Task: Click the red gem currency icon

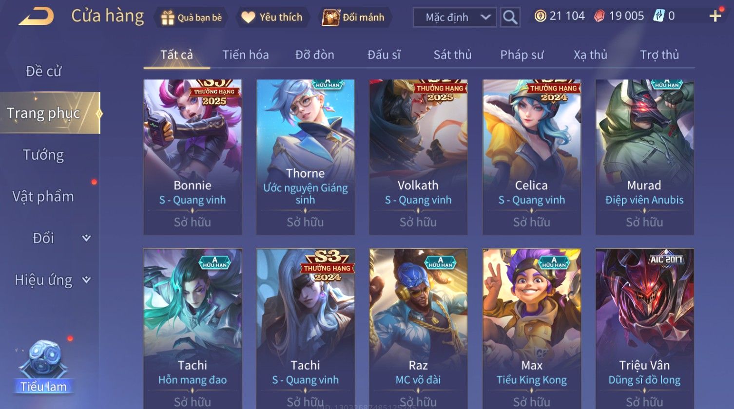Action: [x=599, y=16]
